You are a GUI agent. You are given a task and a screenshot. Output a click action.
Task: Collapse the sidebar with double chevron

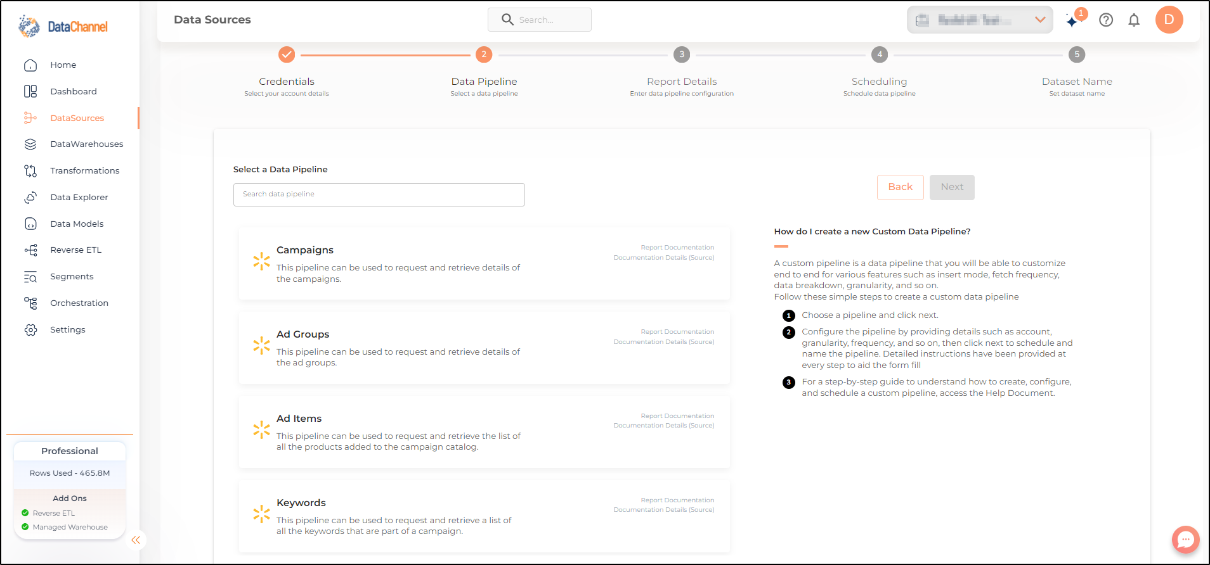[136, 540]
